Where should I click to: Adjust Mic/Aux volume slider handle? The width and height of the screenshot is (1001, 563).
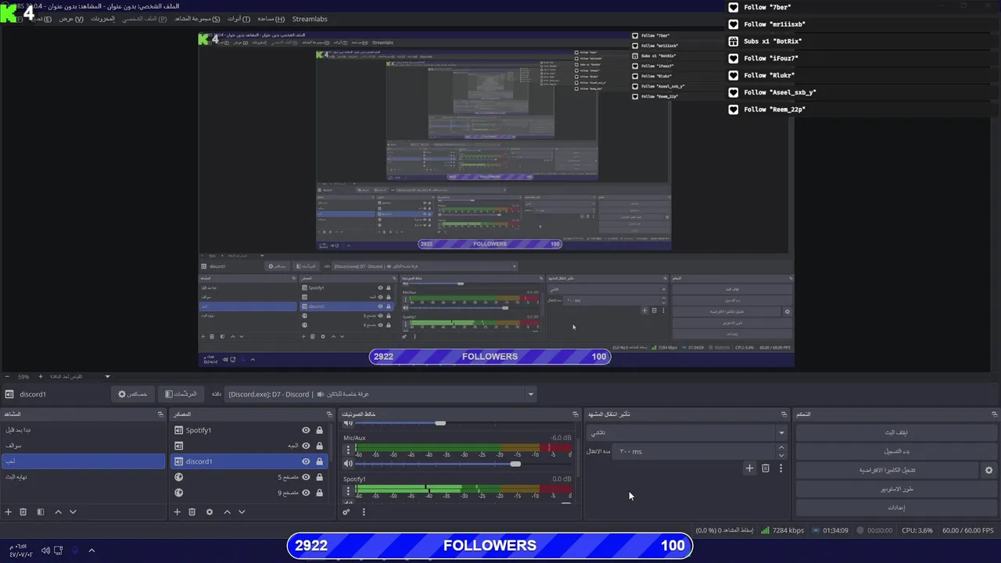[x=515, y=464]
